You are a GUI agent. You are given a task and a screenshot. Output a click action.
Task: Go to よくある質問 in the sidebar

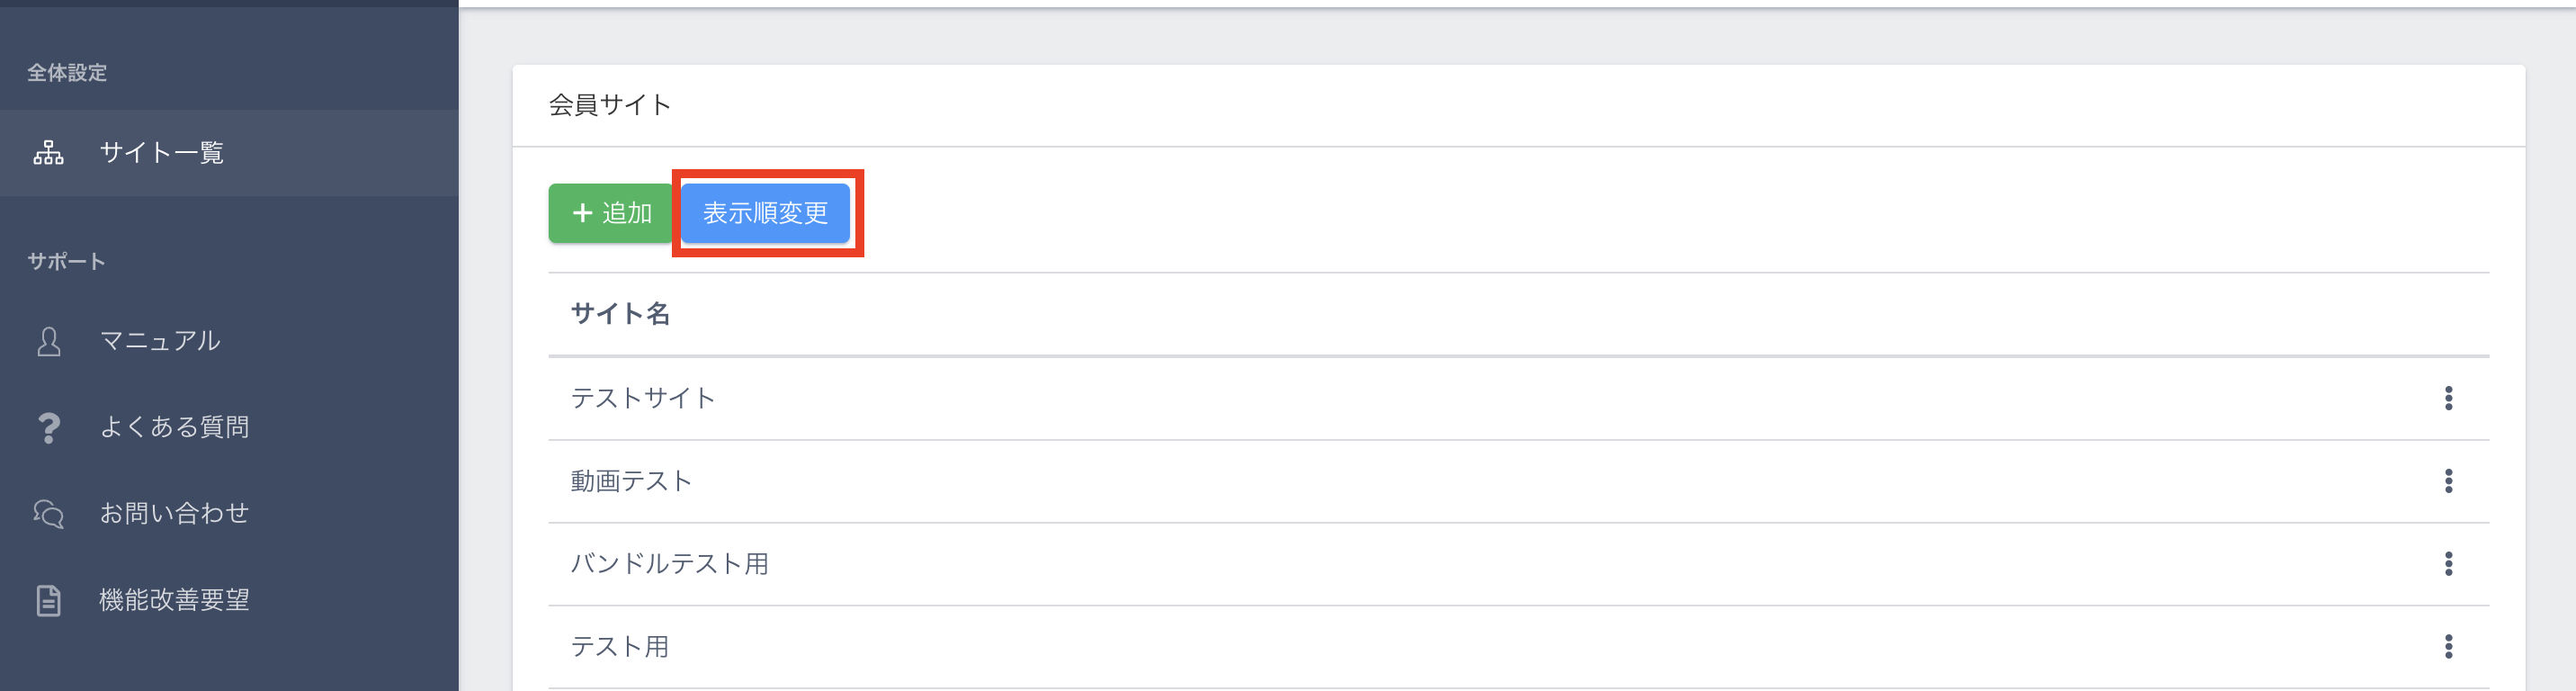[174, 427]
